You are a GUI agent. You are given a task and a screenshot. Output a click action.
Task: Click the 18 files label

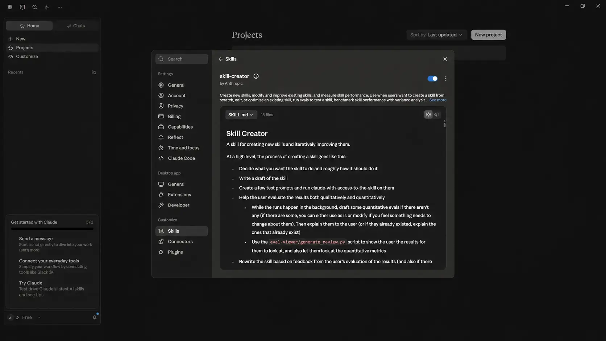coord(267,115)
